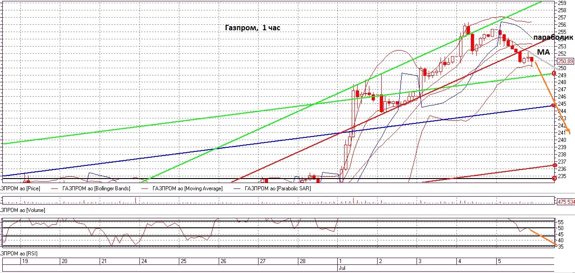
Task: Click date label 20 on the time axis
Action: coord(64,261)
